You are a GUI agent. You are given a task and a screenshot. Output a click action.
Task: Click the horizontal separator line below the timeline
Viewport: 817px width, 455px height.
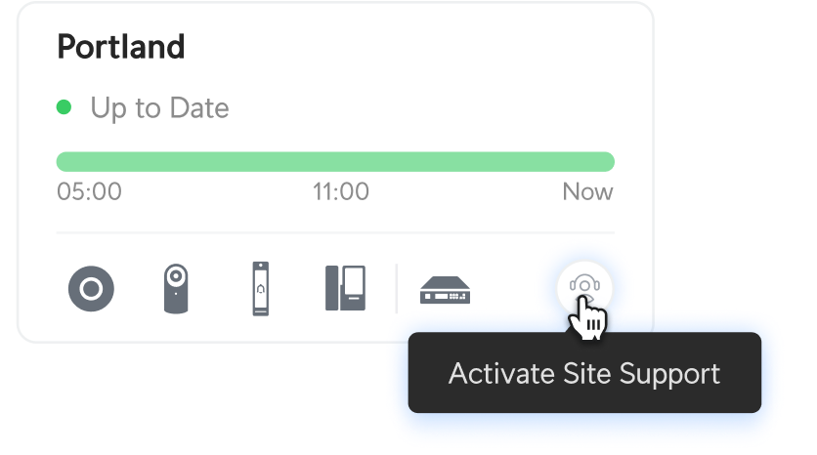(335, 233)
